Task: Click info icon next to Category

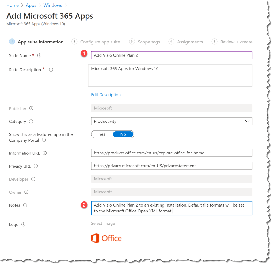Action: [31, 121]
